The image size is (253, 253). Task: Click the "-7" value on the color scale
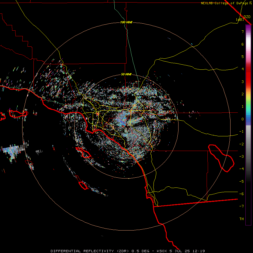click(x=241, y=206)
